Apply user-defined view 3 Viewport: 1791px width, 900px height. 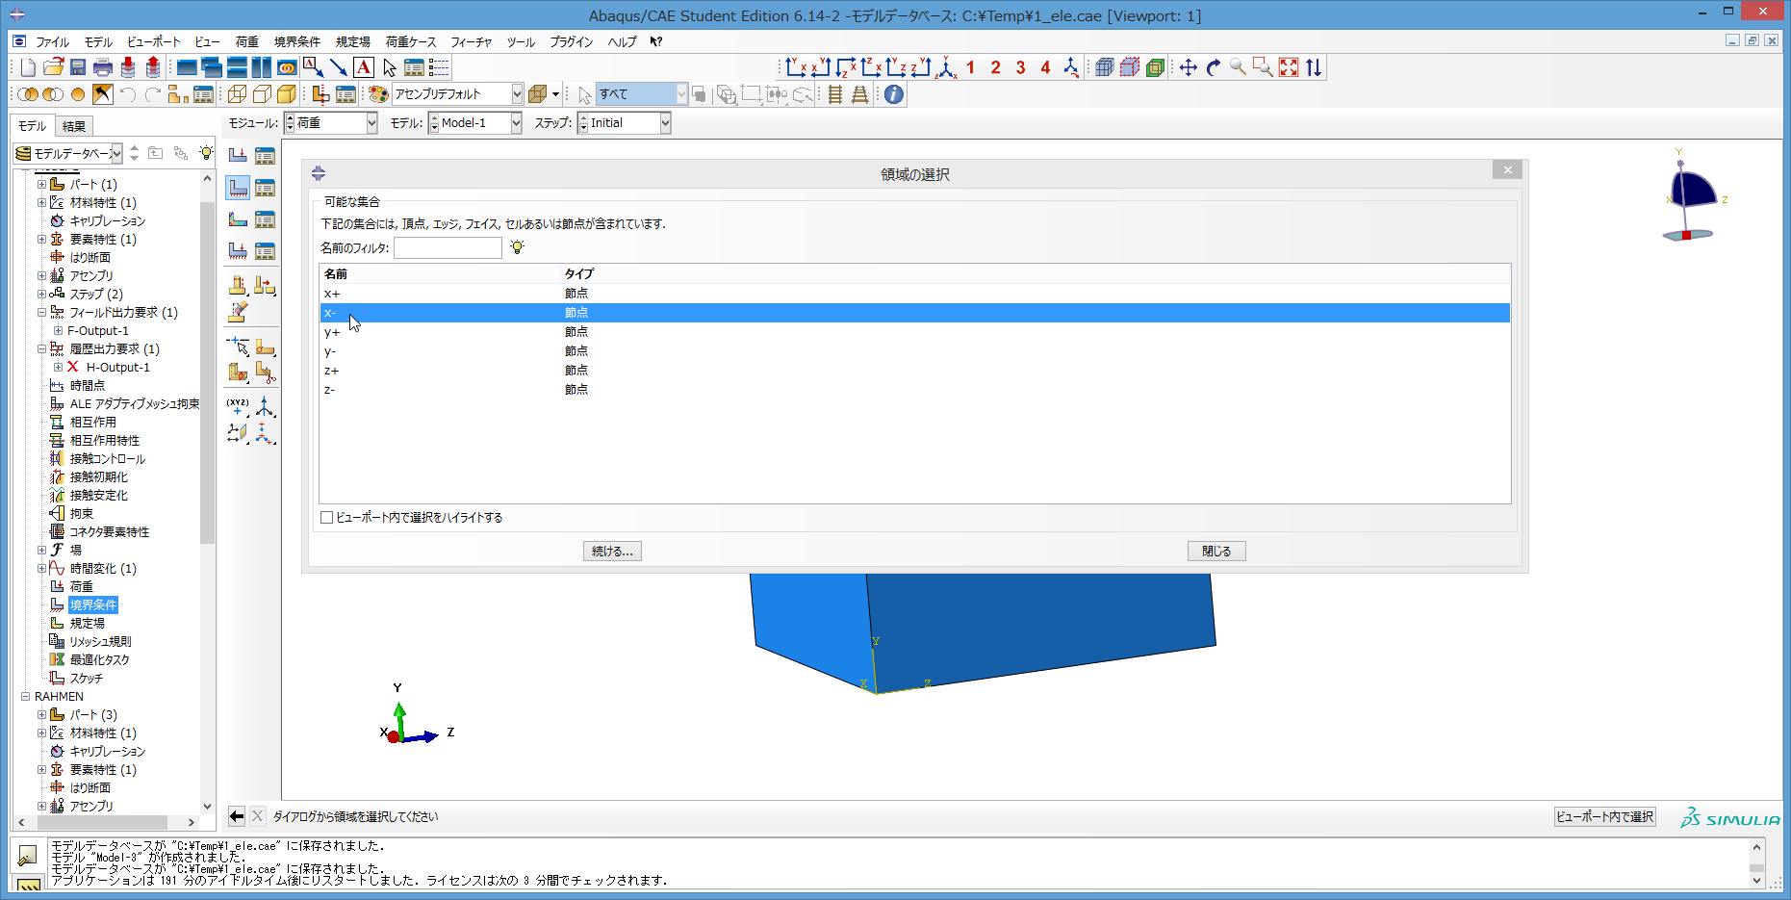[x=1021, y=67]
